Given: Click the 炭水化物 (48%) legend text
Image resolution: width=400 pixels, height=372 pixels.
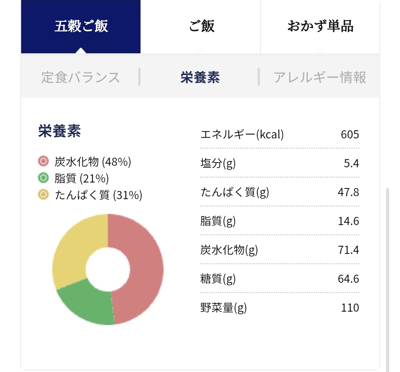Looking at the screenshot, I should [93, 162].
